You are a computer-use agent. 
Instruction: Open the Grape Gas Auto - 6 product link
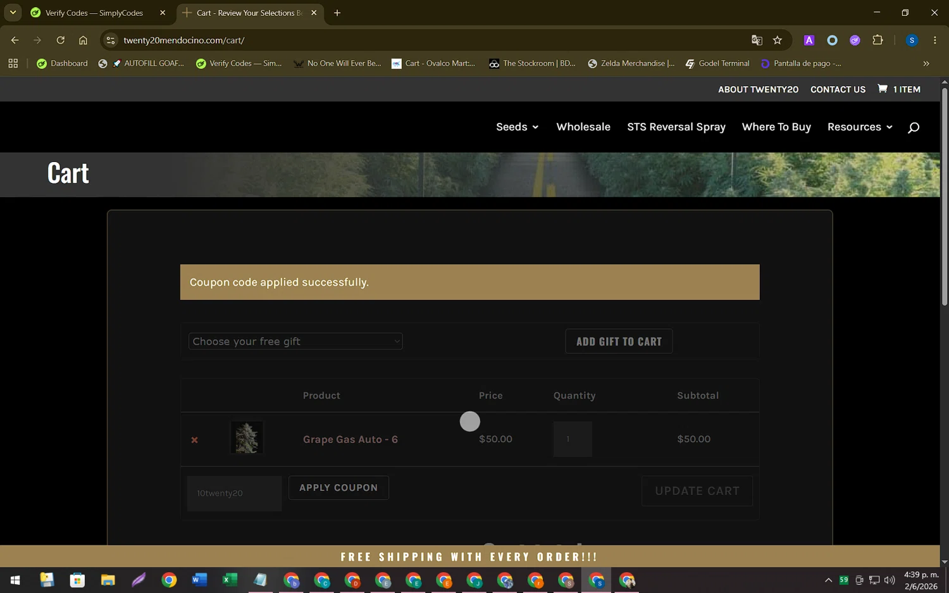click(350, 439)
